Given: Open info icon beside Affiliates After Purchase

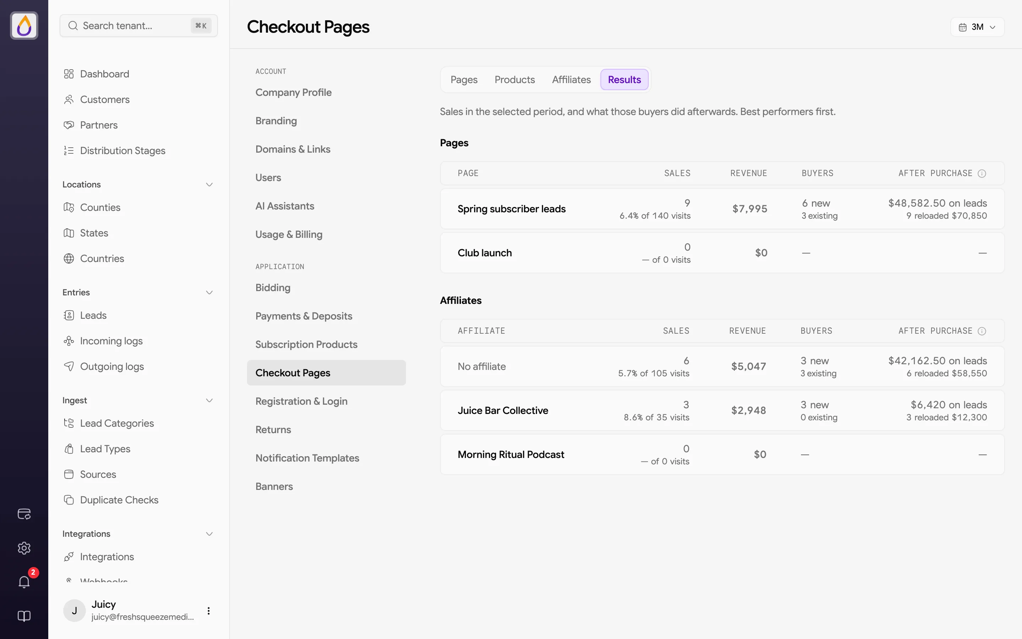Looking at the screenshot, I should (x=982, y=331).
